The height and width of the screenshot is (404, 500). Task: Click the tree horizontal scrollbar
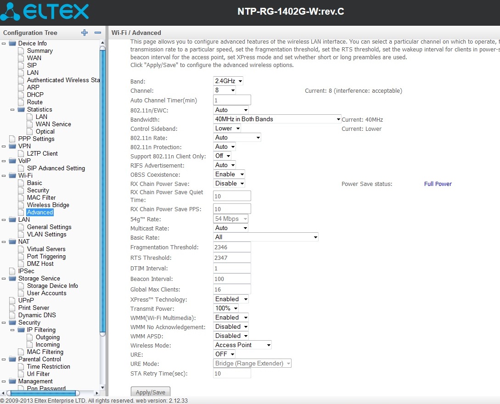pos(43,393)
